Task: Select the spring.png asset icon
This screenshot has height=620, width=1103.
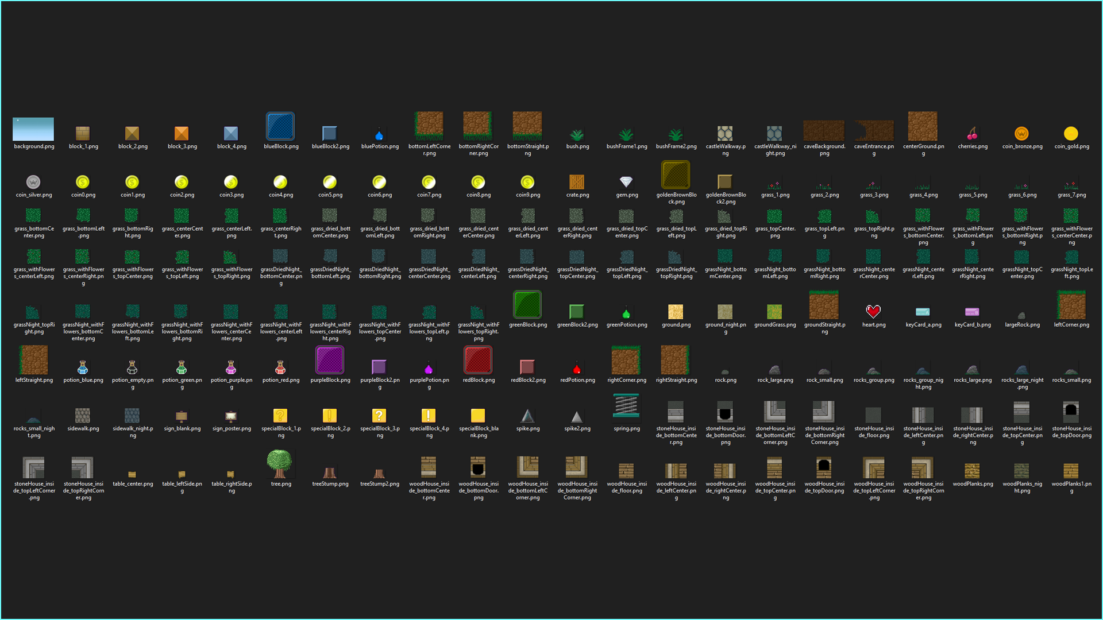Action: click(627, 408)
